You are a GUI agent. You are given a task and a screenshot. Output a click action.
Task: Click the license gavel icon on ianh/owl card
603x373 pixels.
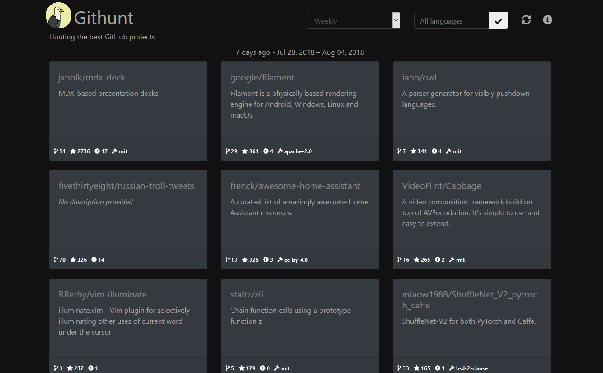tap(449, 151)
